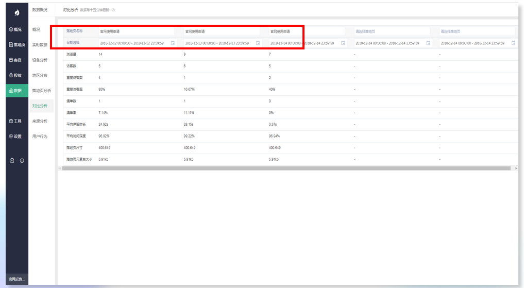Screen dimensions: 524x288
Task: Go to 落地页 in the dark sidebar
Action: (17, 45)
